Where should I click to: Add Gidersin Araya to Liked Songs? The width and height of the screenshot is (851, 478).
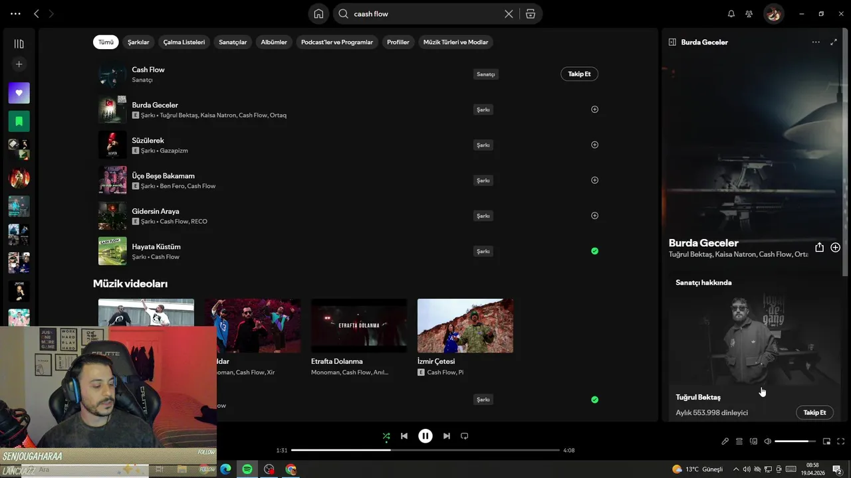[x=594, y=216]
